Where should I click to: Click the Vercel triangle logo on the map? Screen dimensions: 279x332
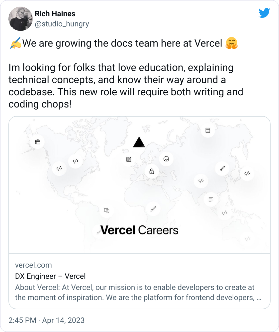point(139,143)
